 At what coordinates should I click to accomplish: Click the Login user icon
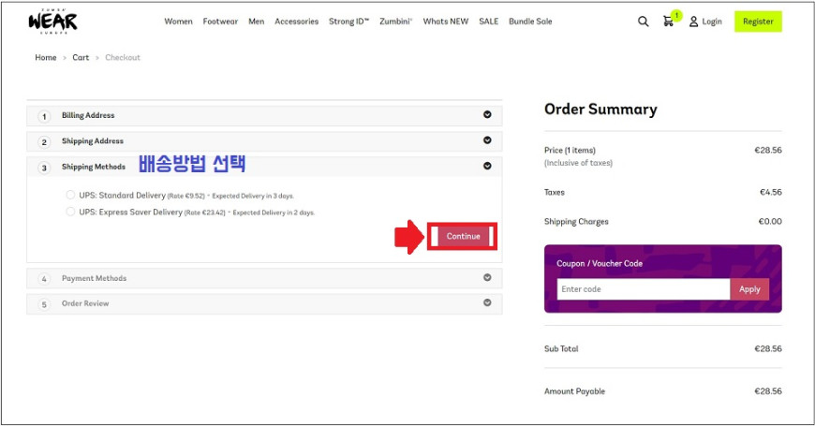click(693, 22)
